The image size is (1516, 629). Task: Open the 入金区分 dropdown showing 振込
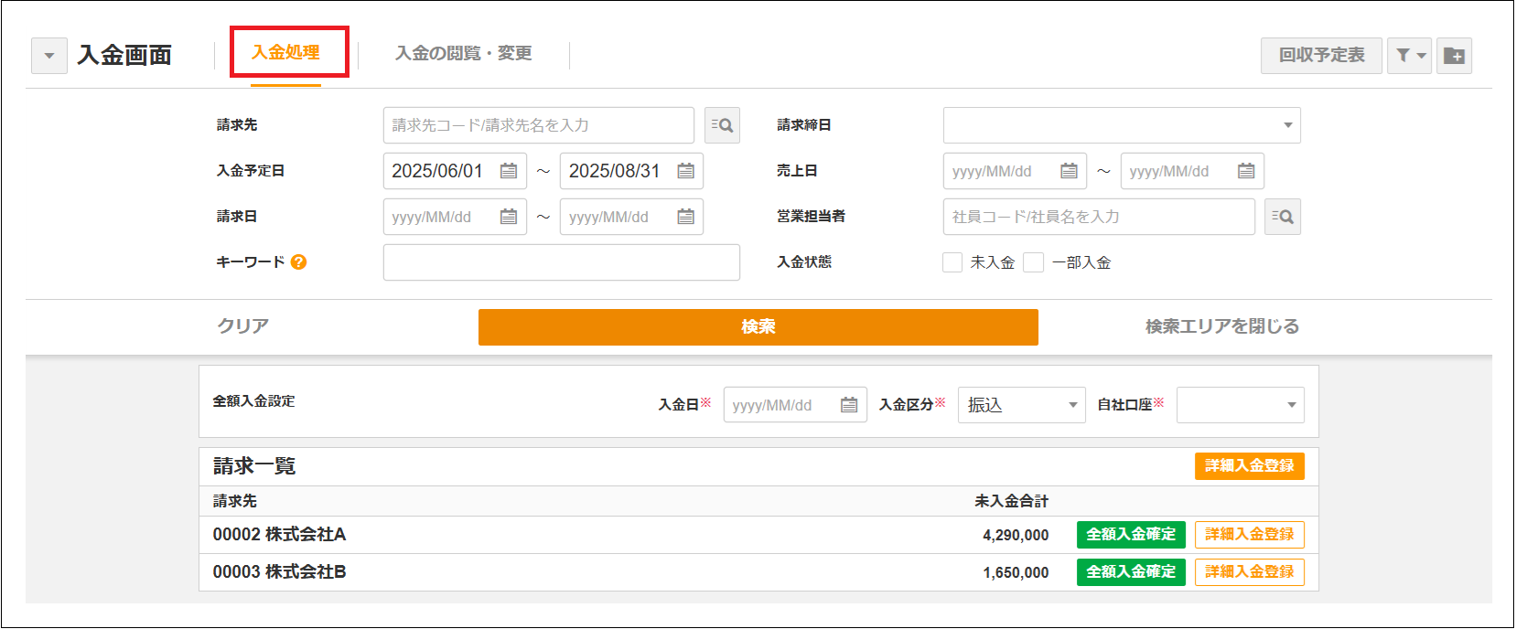pyautogui.click(x=1021, y=405)
